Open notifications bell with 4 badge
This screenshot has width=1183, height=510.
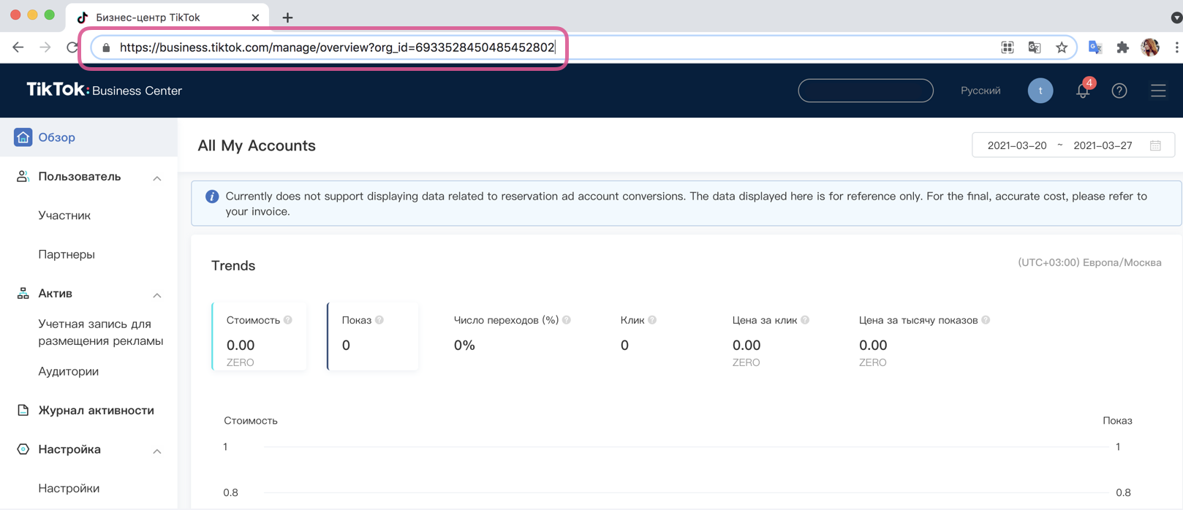(1084, 90)
